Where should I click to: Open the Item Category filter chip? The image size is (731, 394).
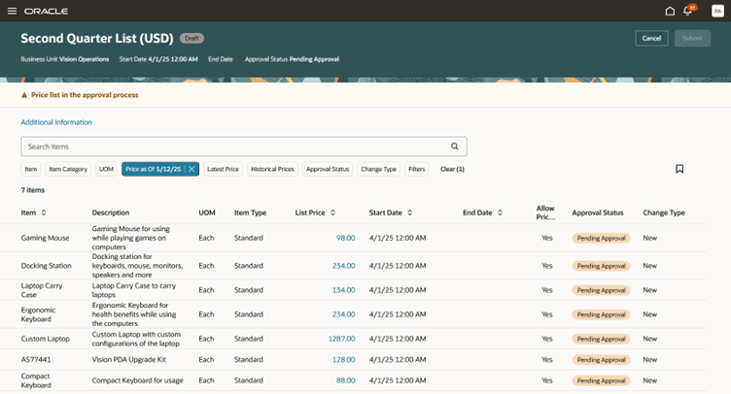[x=68, y=169]
